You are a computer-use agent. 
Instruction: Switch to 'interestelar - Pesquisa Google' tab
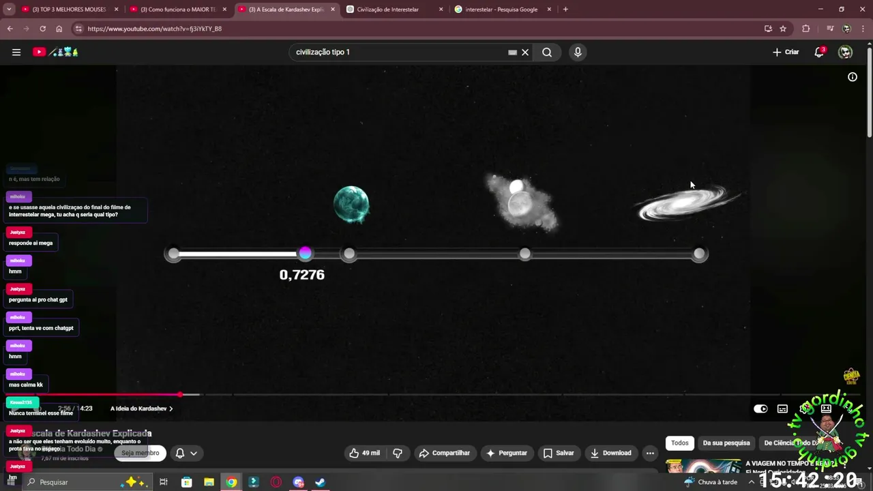coord(501,10)
